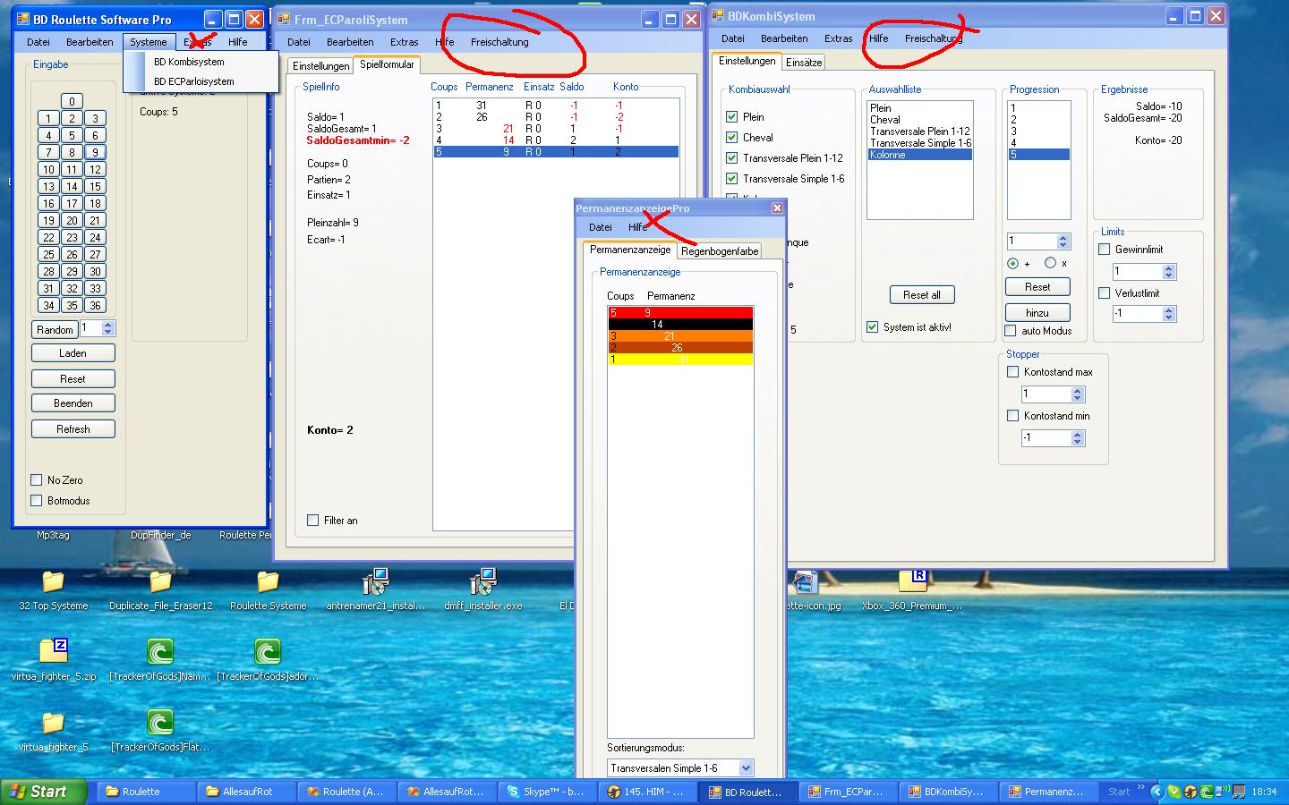
Task: Adjust the Gewinnlimit value spinner
Action: tap(1168, 271)
